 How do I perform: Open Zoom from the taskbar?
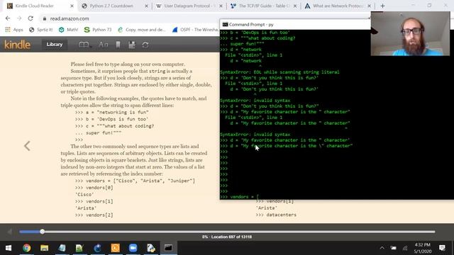point(133,248)
